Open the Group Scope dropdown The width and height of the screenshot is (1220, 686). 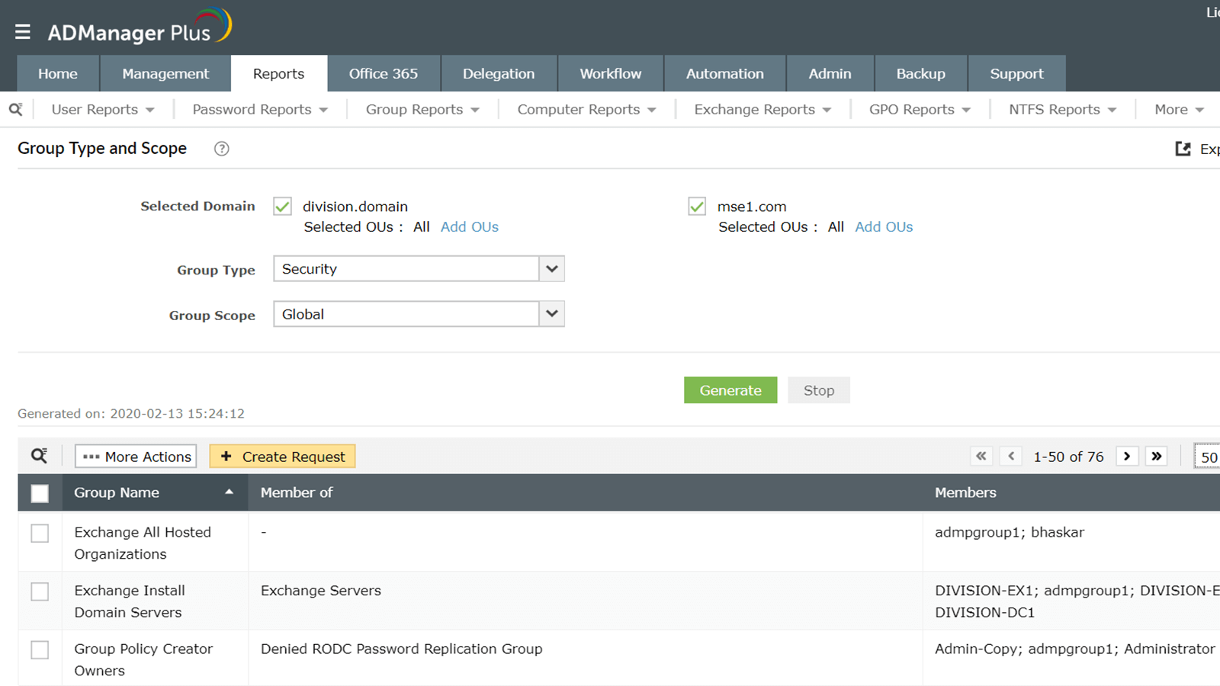click(x=552, y=314)
